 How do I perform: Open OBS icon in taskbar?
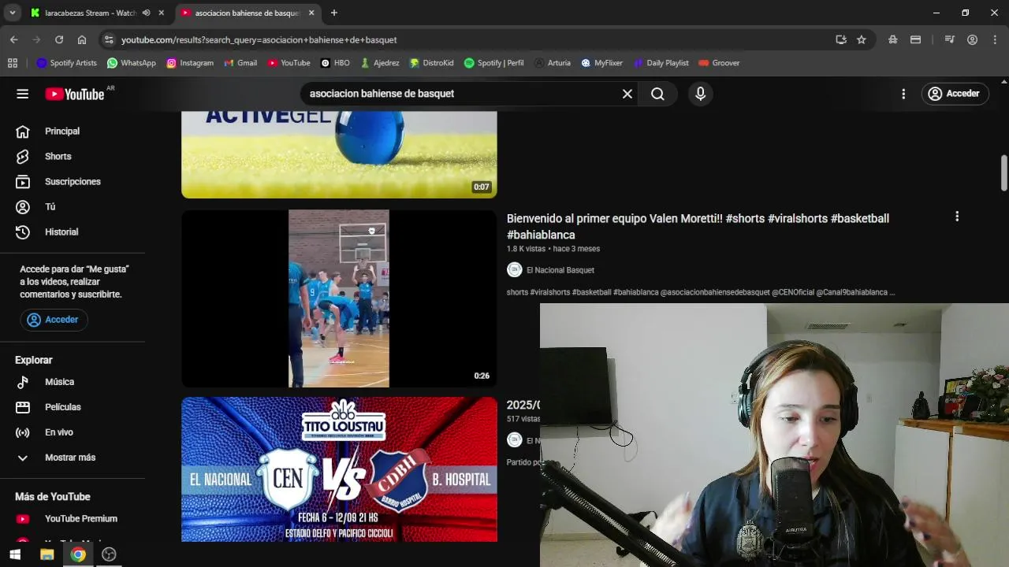(x=110, y=554)
